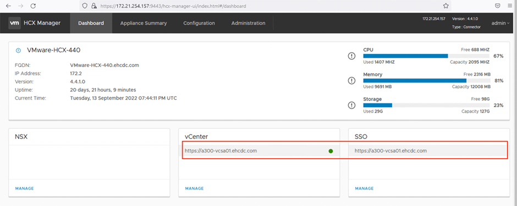517x206 pixels.
Task: Click Used 9691 MB text
Action: [377, 87]
